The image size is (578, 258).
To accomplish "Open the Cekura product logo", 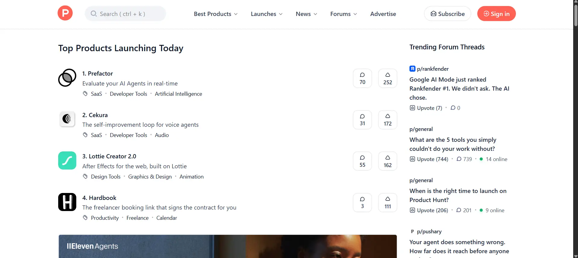I will [x=67, y=119].
